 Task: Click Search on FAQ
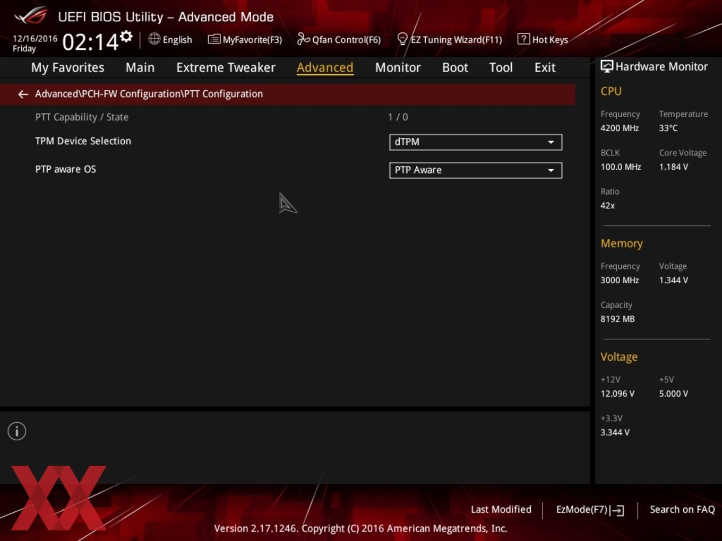click(x=682, y=509)
